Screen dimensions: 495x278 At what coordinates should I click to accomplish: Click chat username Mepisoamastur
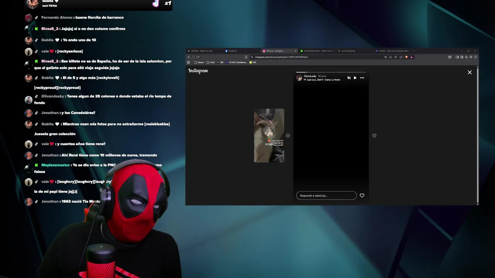click(x=56, y=165)
